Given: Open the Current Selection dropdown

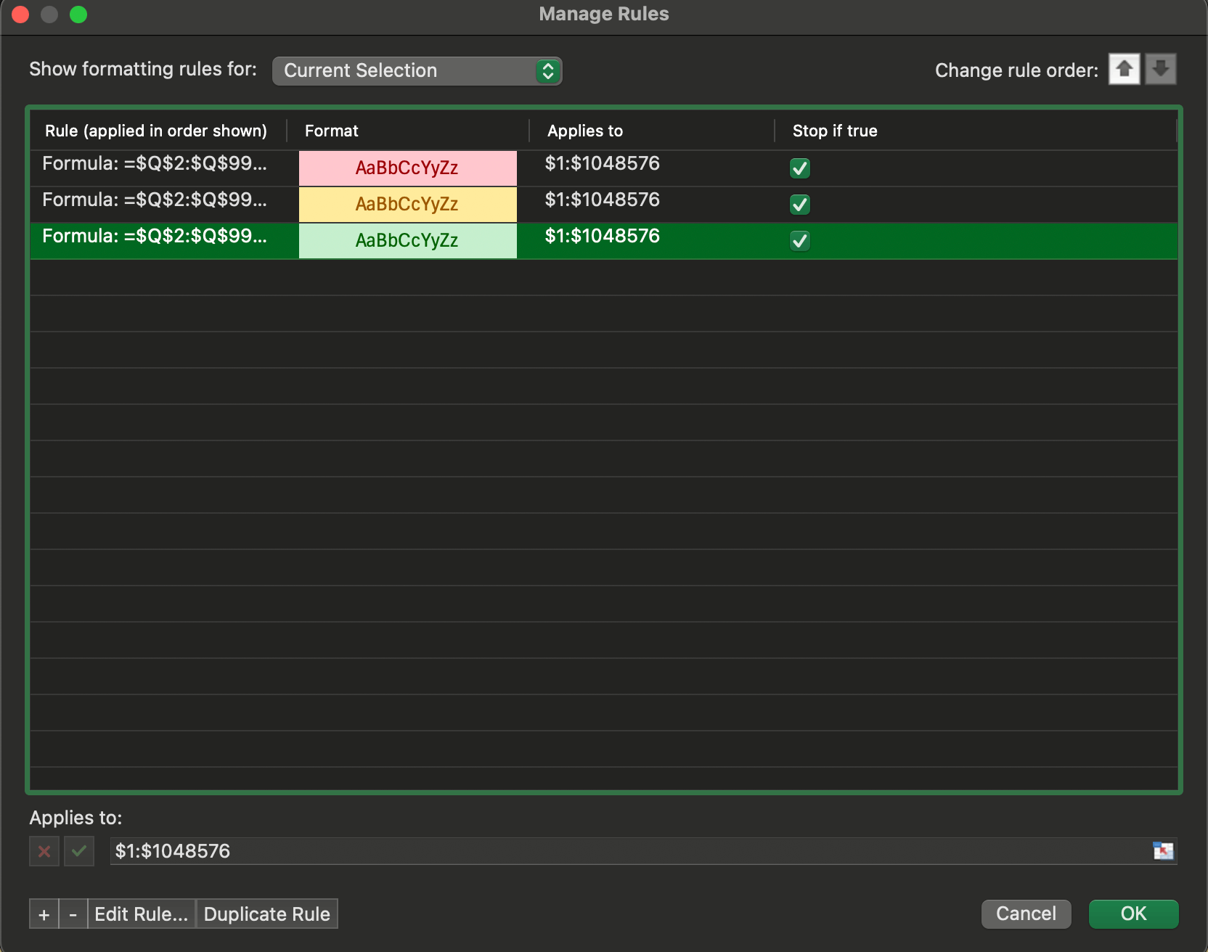Looking at the screenshot, I should [417, 71].
